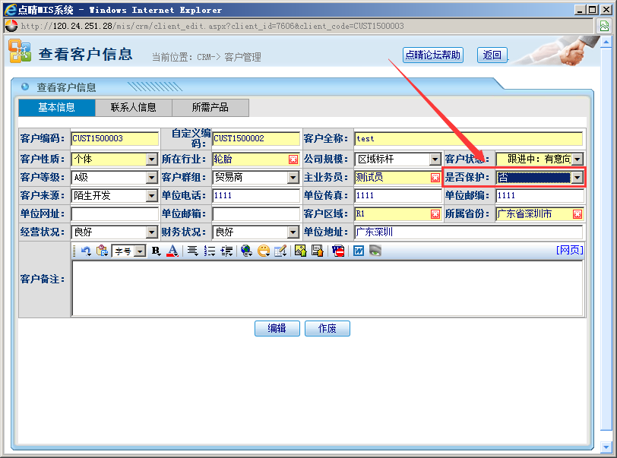This screenshot has height=458, width=617.
Task: Open the smiley emoticon picker
Action: pyautogui.click(x=264, y=251)
